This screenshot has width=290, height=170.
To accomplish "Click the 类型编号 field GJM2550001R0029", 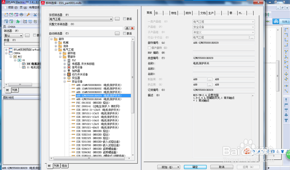I will click(x=224, y=58).
